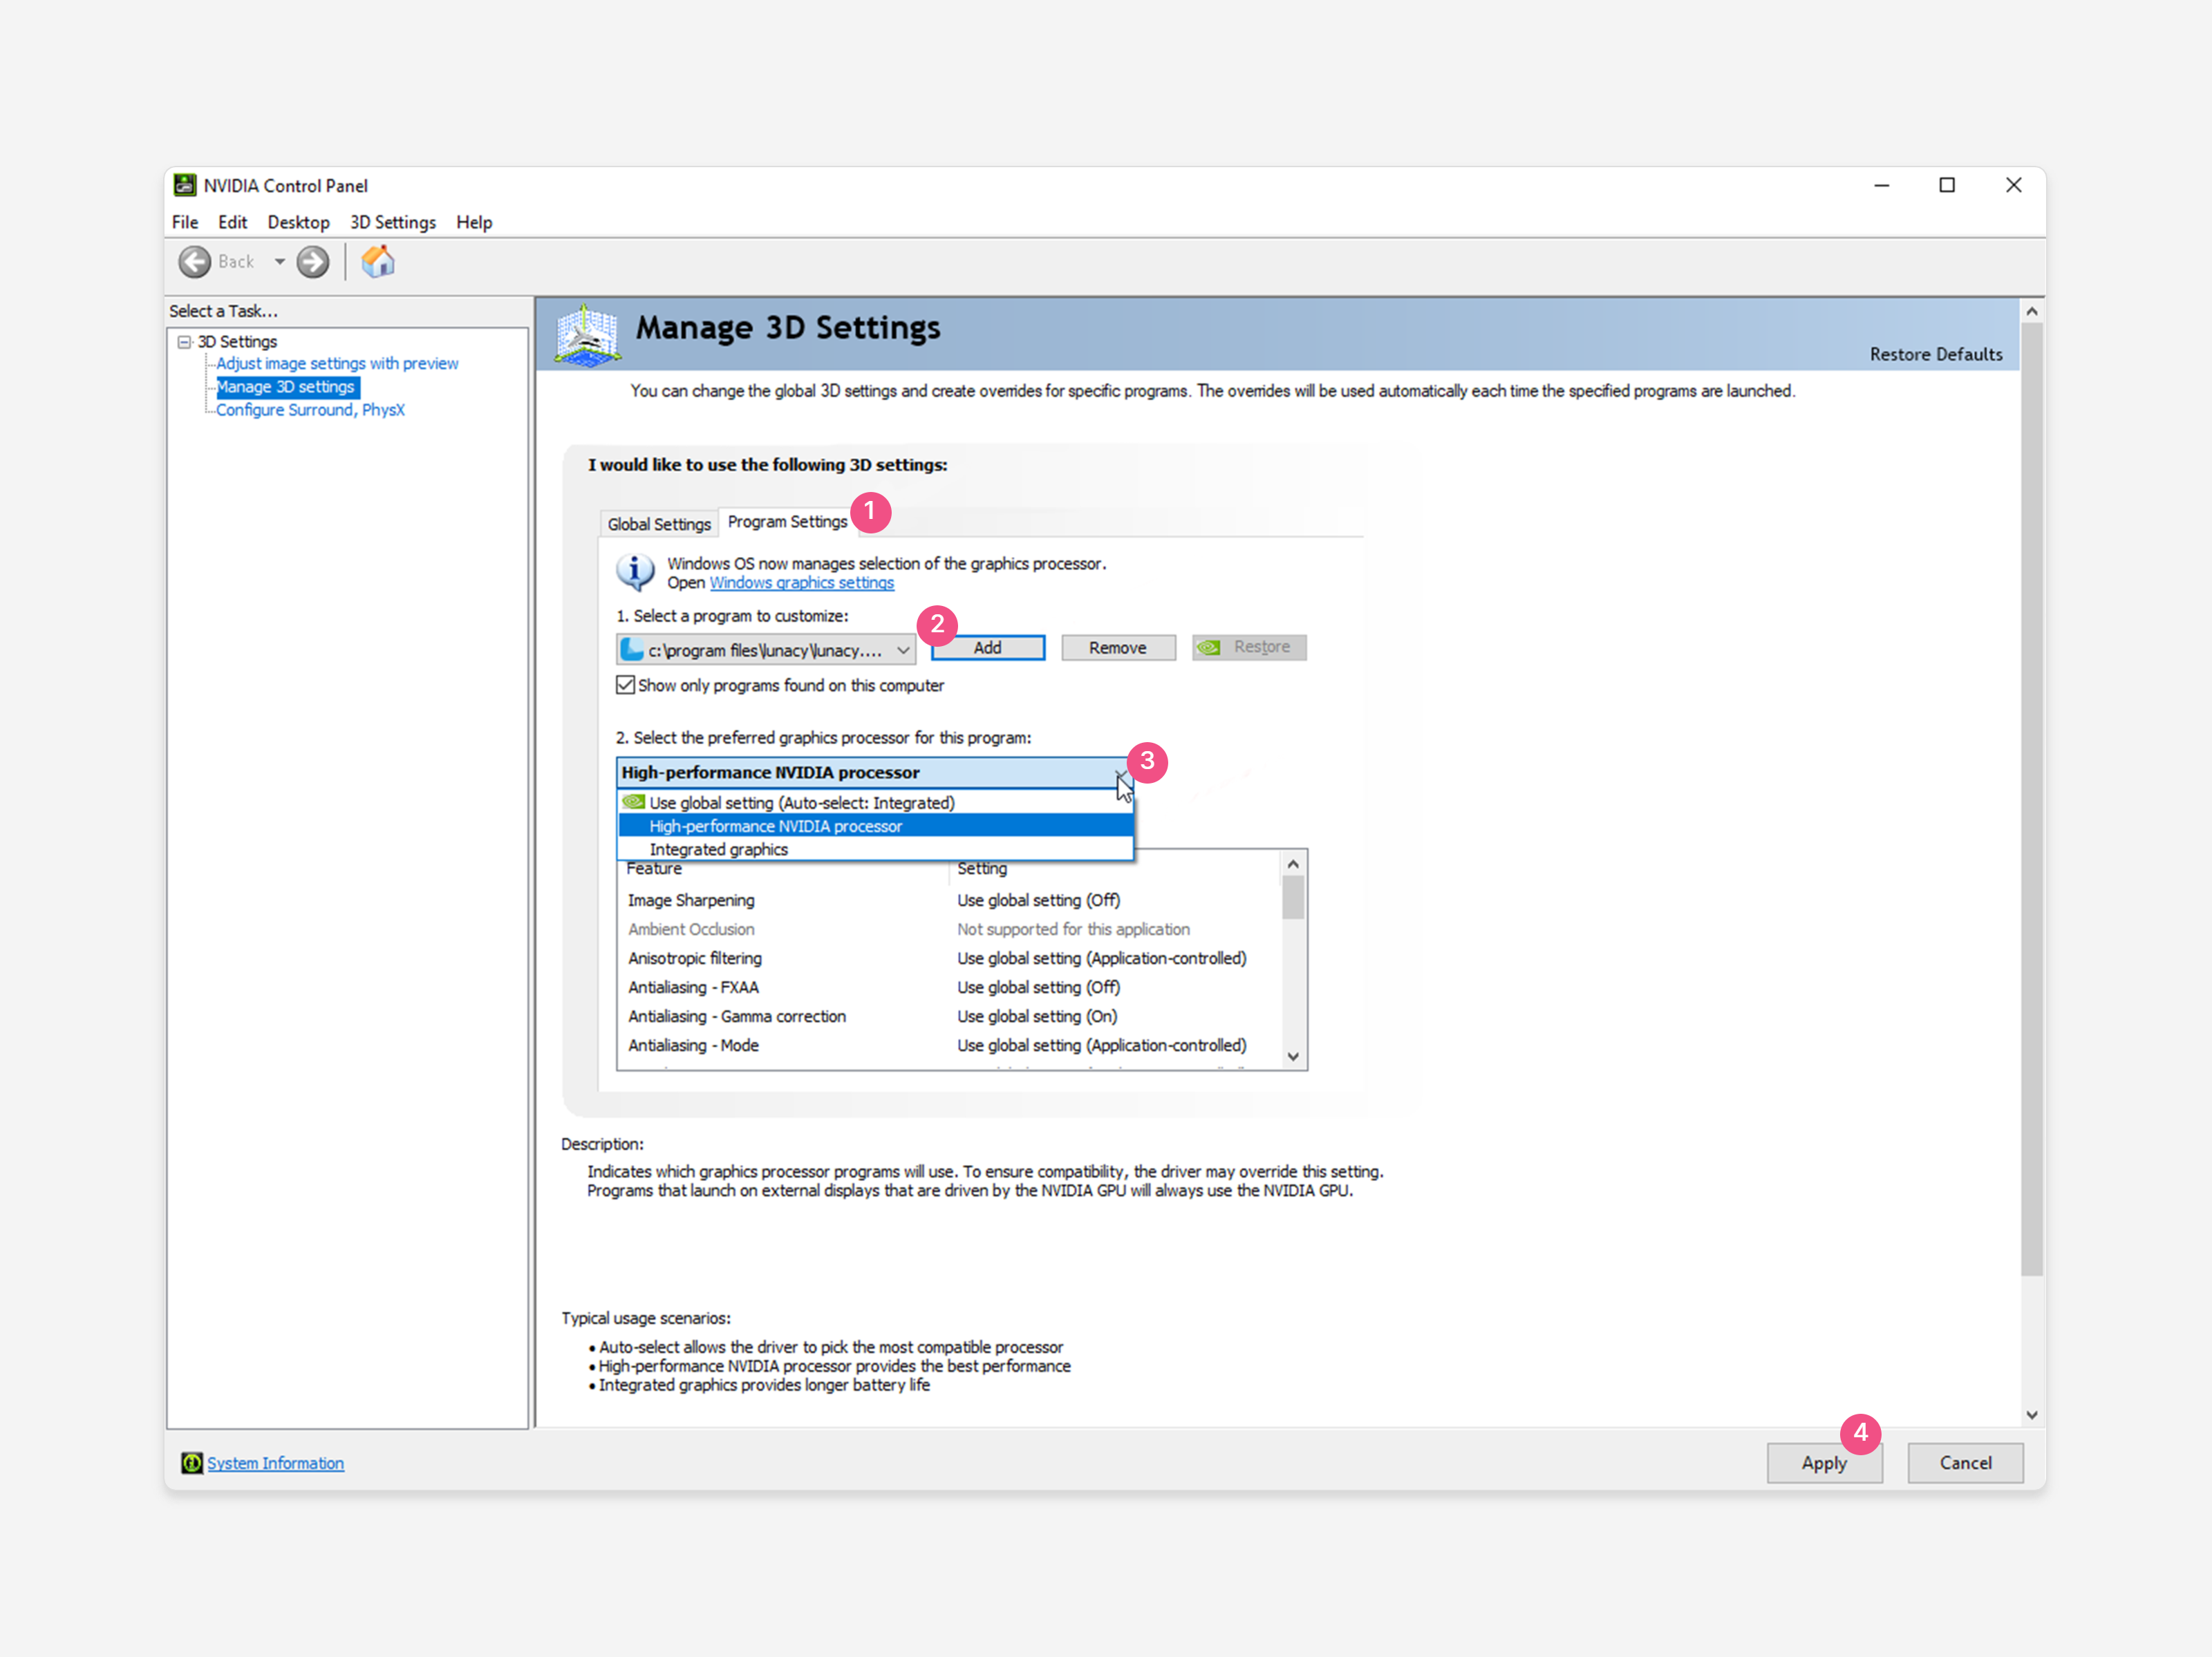Image resolution: width=2212 pixels, height=1657 pixels.
Task: Select the Image Sharpening feature row
Action: (x=948, y=900)
